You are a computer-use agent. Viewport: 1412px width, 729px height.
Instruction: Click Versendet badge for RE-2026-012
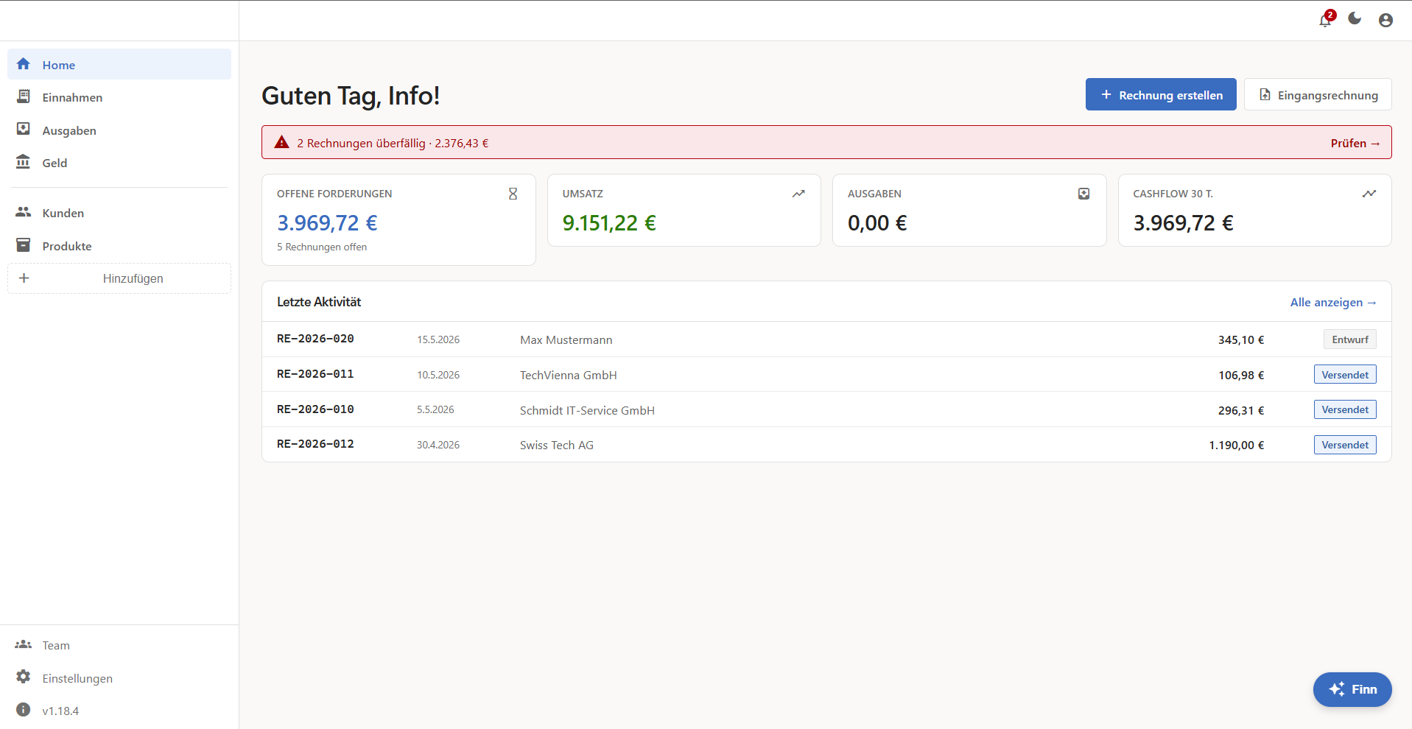(1345, 445)
